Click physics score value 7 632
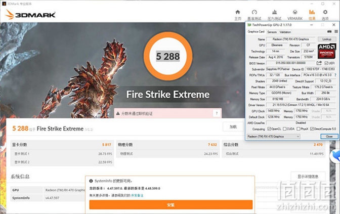 (x=212, y=145)
